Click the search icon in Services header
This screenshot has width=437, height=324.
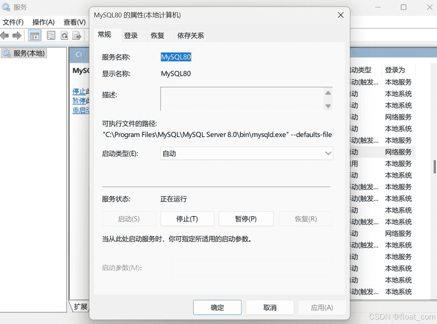(79, 55)
